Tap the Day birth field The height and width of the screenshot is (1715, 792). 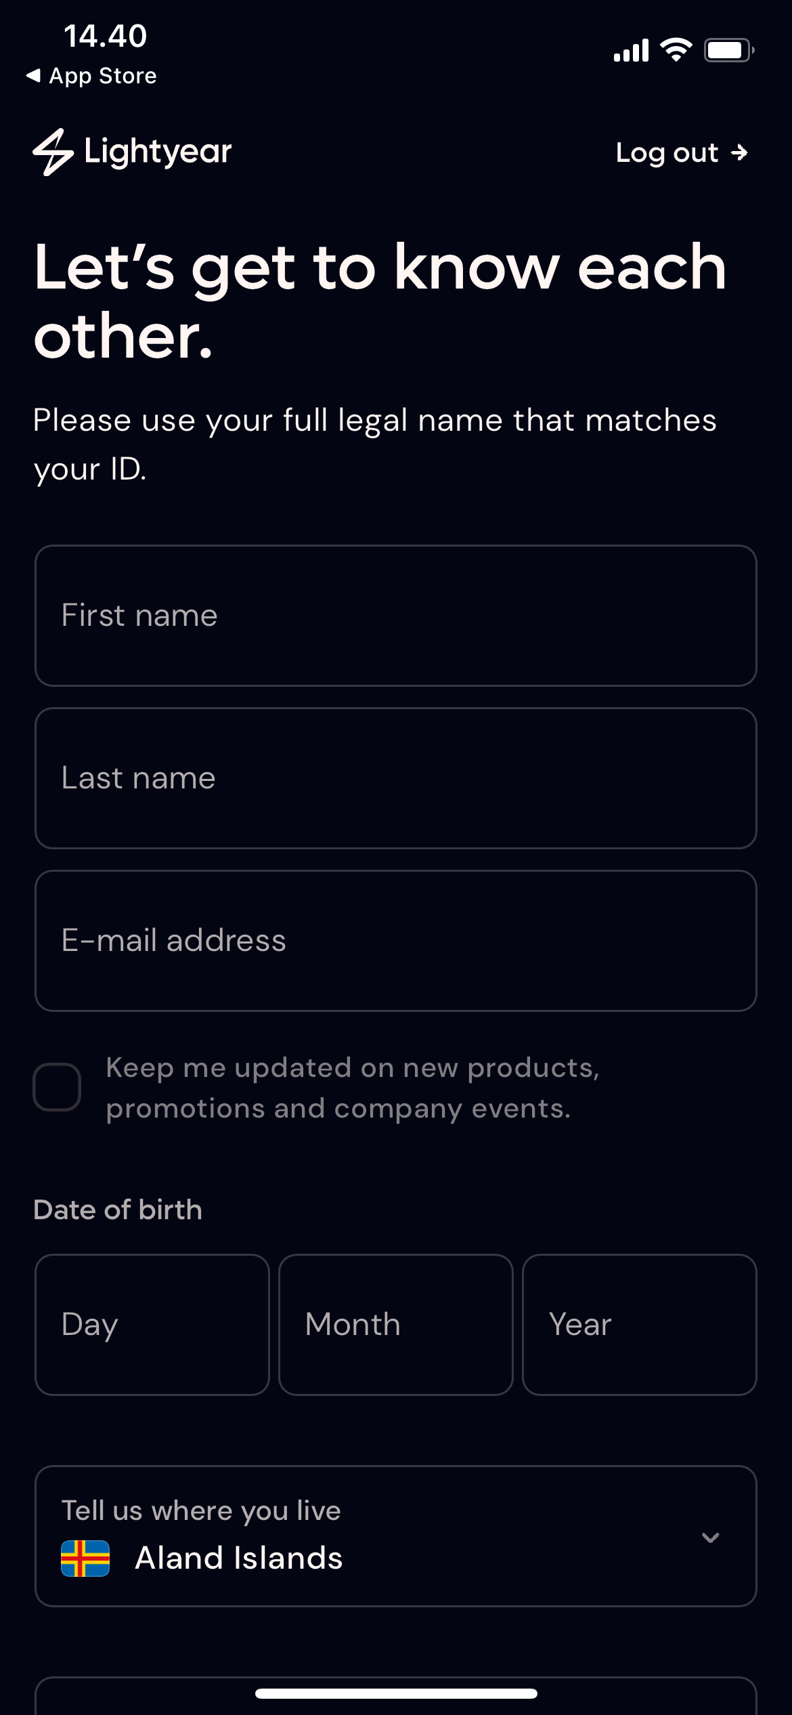point(152,1325)
